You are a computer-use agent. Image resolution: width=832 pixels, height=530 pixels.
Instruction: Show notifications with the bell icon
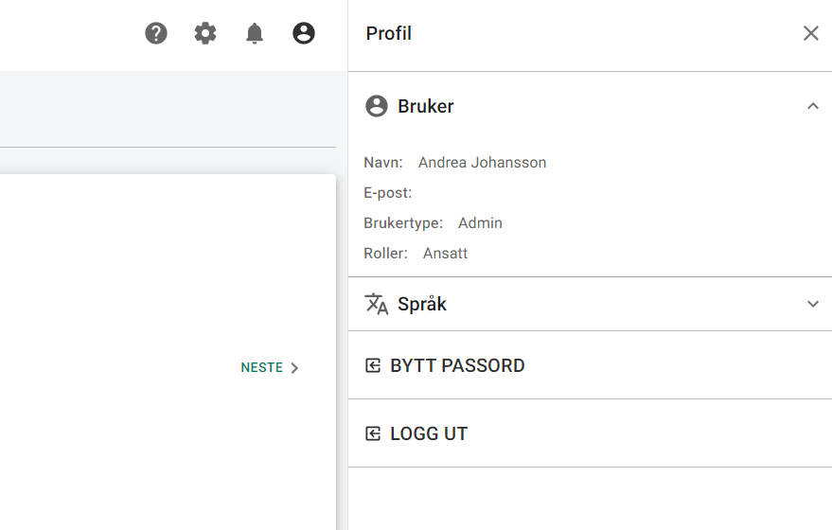tap(255, 33)
